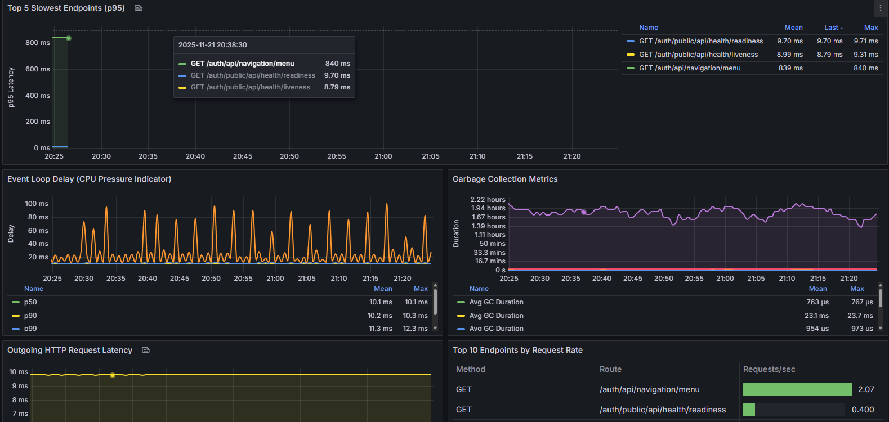Sort the slowest endpoints legend by Mean
Screen dimensions: 889x422
click(x=793, y=28)
